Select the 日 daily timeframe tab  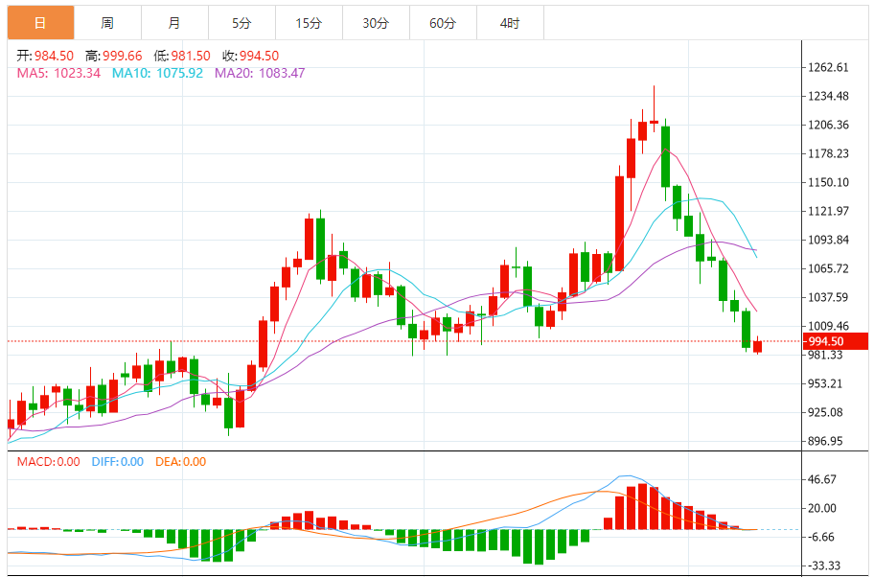point(40,23)
